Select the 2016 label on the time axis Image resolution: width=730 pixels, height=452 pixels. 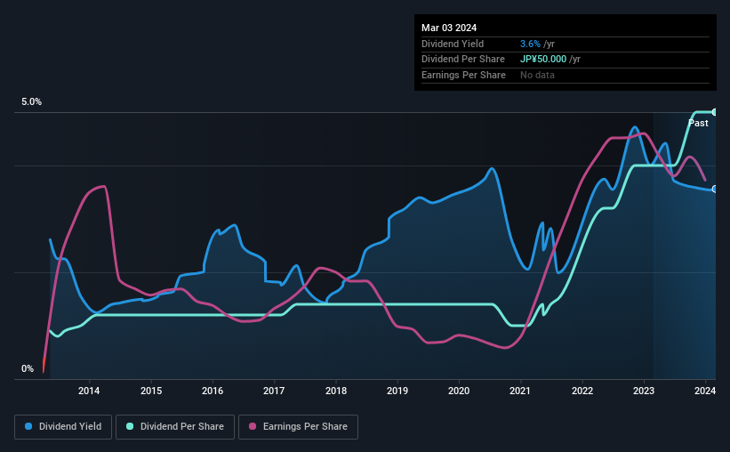(x=213, y=391)
